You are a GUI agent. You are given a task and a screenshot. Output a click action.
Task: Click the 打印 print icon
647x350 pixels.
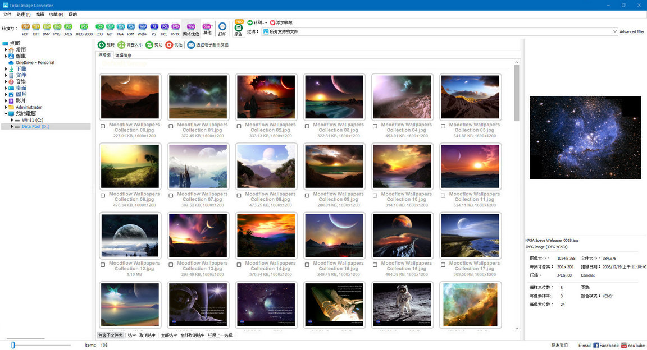click(x=222, y=26)
